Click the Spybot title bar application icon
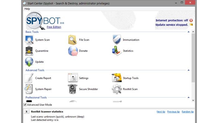 coord(25,3)
